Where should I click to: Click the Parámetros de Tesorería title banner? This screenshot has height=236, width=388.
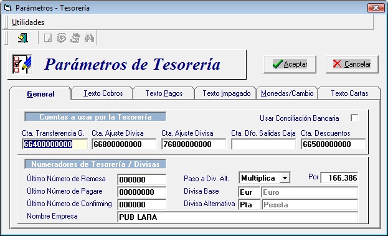pyautogui.click(x=126, y=64)
